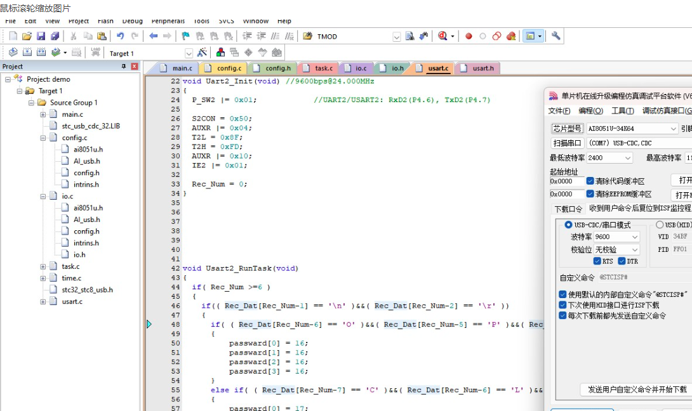Screen dimensions: 692x411
Task: Paste from clipboard in the toolbar
Action: click(102, 36)
